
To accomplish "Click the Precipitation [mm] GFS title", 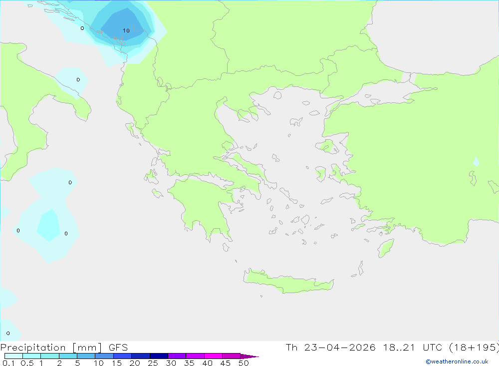I will [x=64, y=347].
